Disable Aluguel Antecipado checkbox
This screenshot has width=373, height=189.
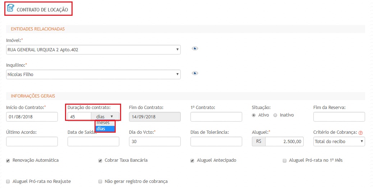(x=192, y=160)
